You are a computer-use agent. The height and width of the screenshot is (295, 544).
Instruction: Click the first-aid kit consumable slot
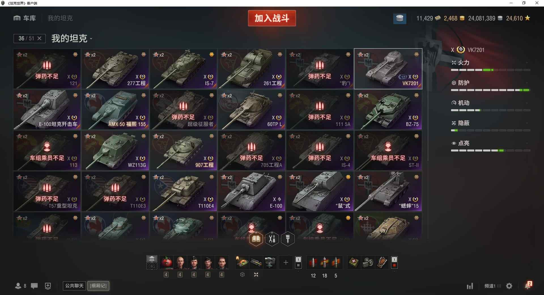(x=354, y=262)
